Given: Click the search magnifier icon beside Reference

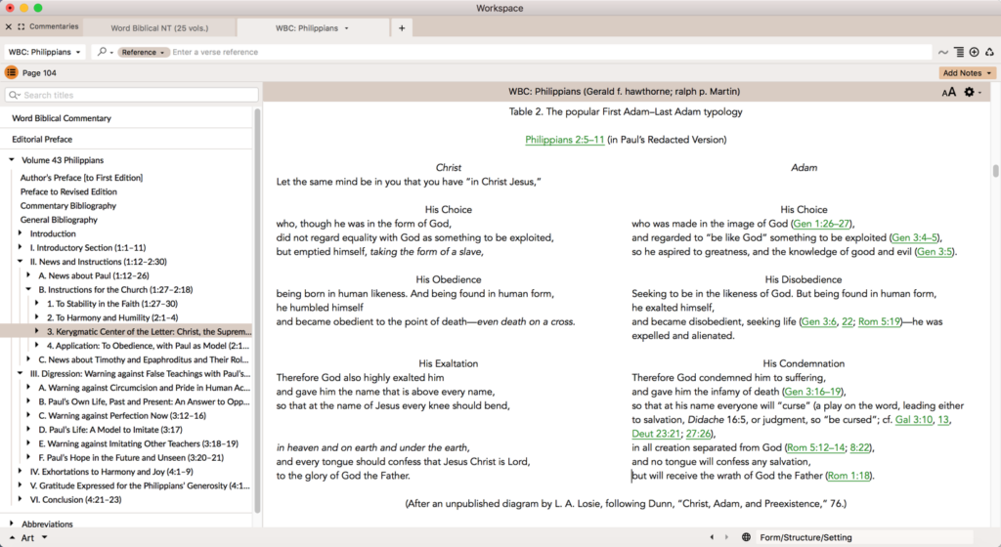Looking at the screenshot, I should point(103,52).
